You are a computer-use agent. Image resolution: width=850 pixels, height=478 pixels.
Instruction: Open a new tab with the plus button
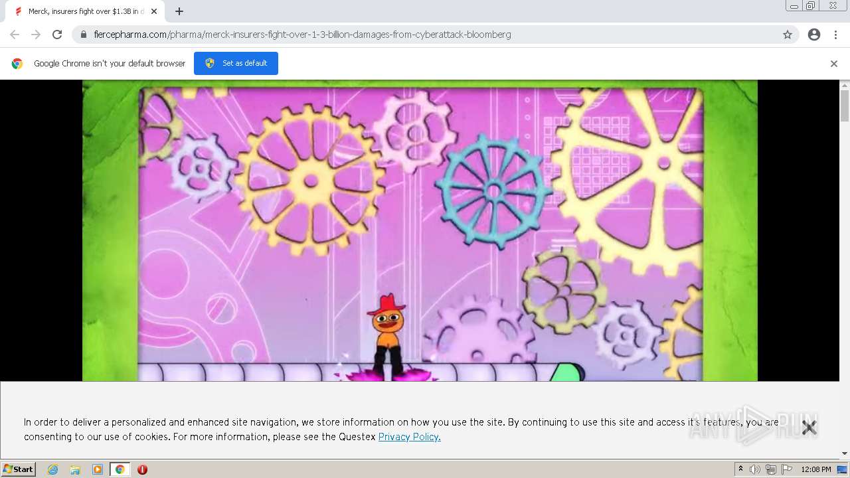[179, 11]
